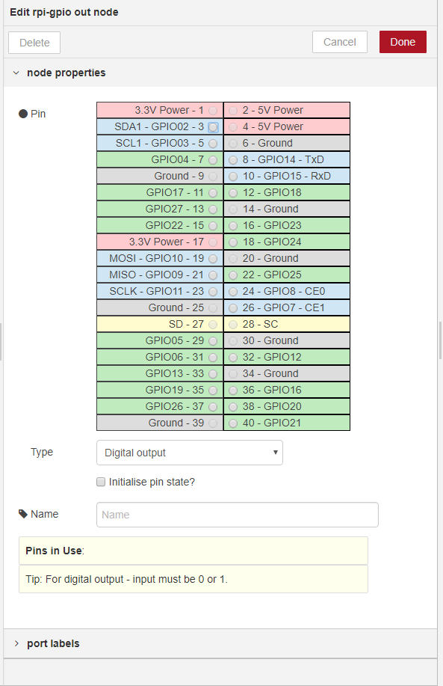Click the Cancel button
This screenshot has height=686, width=443.
[x=340, y=42]
